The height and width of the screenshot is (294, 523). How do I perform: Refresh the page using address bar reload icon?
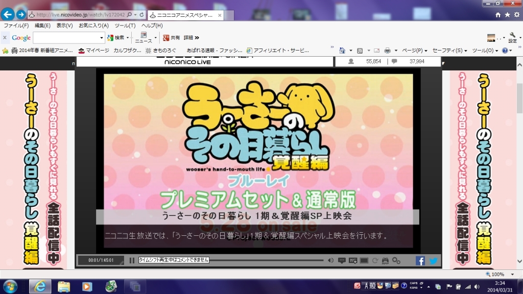click(x=142, y=15)
